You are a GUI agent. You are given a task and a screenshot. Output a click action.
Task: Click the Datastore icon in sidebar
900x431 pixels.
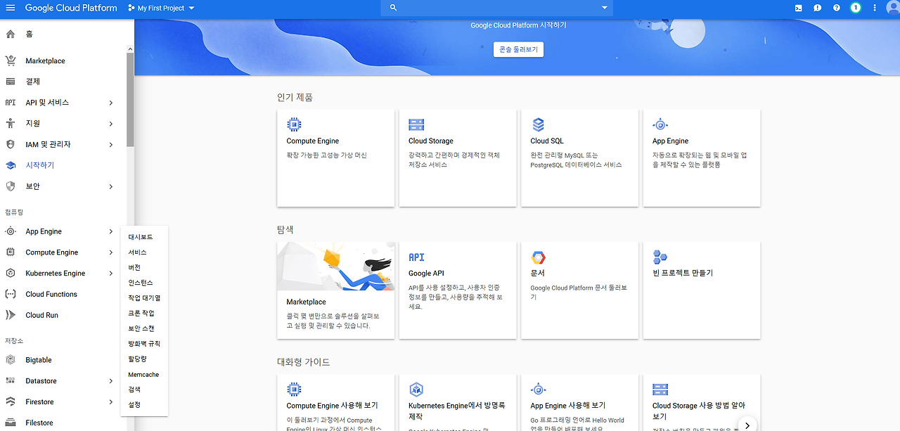11,381
